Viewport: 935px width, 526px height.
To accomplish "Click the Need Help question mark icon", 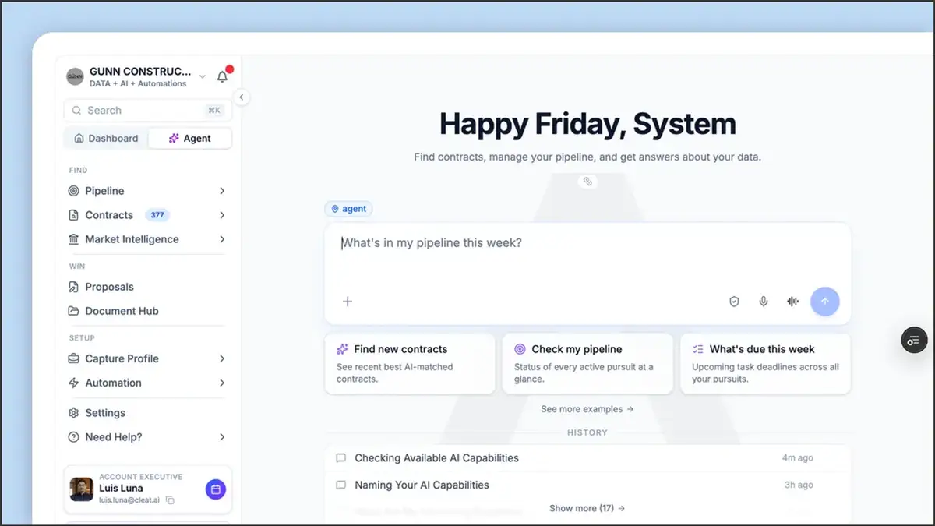I will [74, 437].
